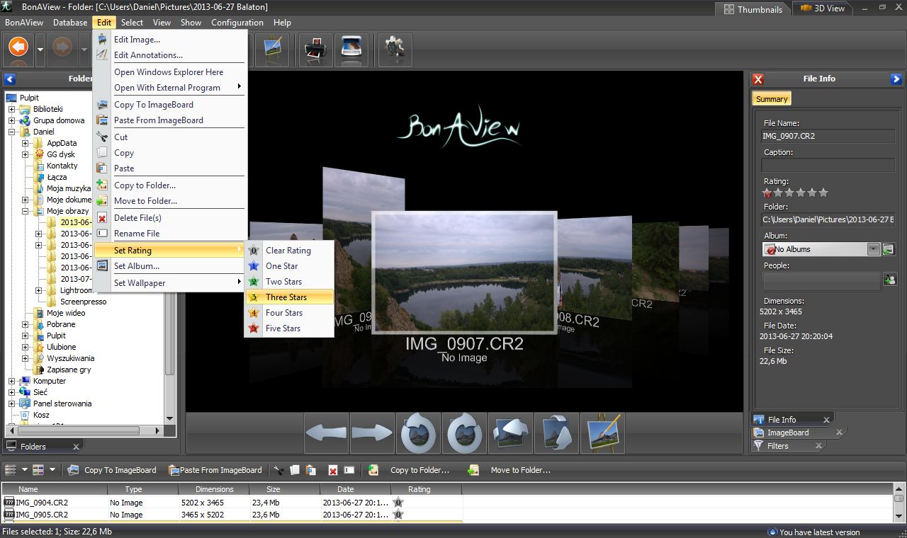Click the scissors cut icon in the file list toolbar

click(278, 470)
